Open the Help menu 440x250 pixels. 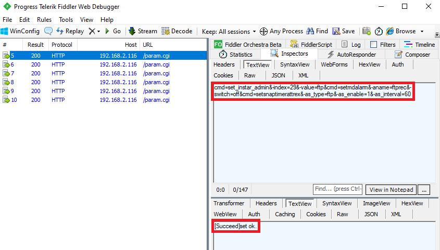[107, 20]
